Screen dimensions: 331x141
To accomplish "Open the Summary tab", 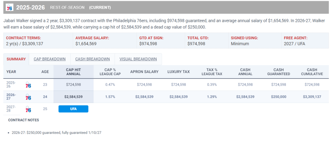I will pyautogui.click(x=16, y=59).
